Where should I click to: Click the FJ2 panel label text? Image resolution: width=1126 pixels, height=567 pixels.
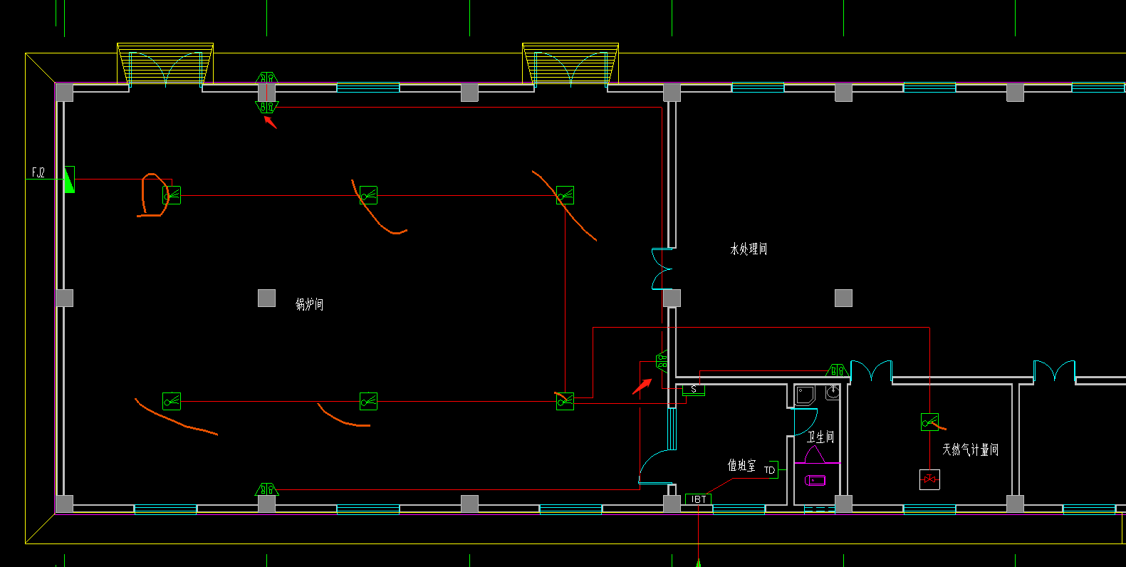click(38, 172)
